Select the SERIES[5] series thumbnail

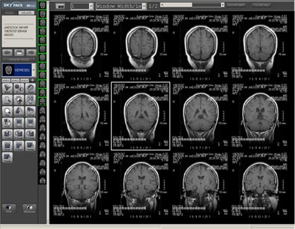[x=17, y=70]
